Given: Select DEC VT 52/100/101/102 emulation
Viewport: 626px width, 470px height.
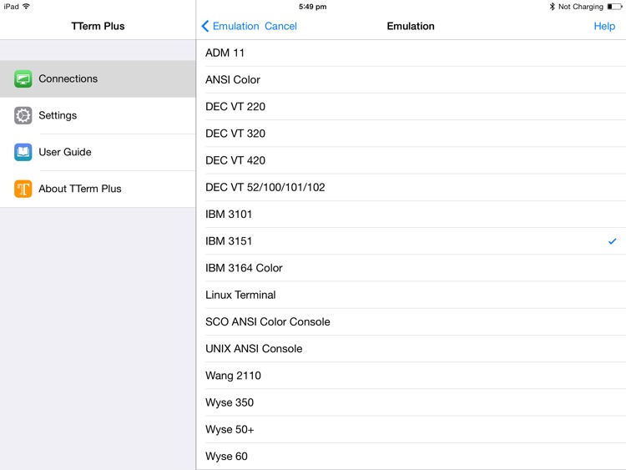Looking at the screenshot, I should click(x=411, y=187).
